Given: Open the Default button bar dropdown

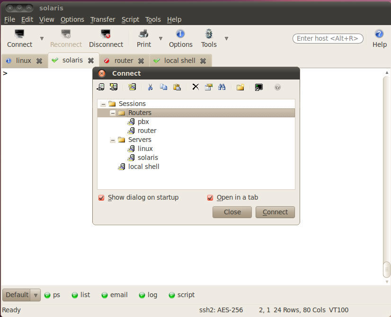Looking at the screenshot, I should coord(36,295).
